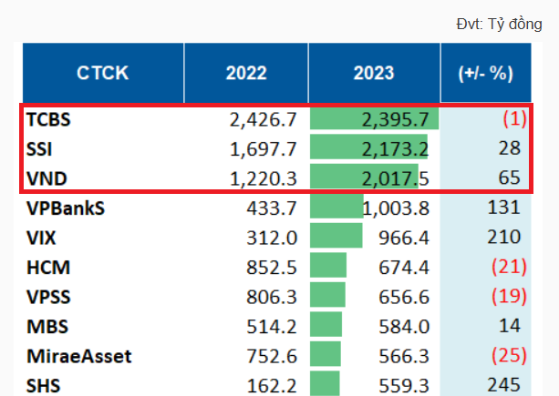Click the 559.3 value for SHS

404,386
